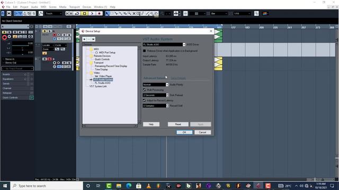The height and width of the screenshot is (190, 339).
Task: Click the Windows Start button
Action: pyautogui.click(x=5, y=186)
